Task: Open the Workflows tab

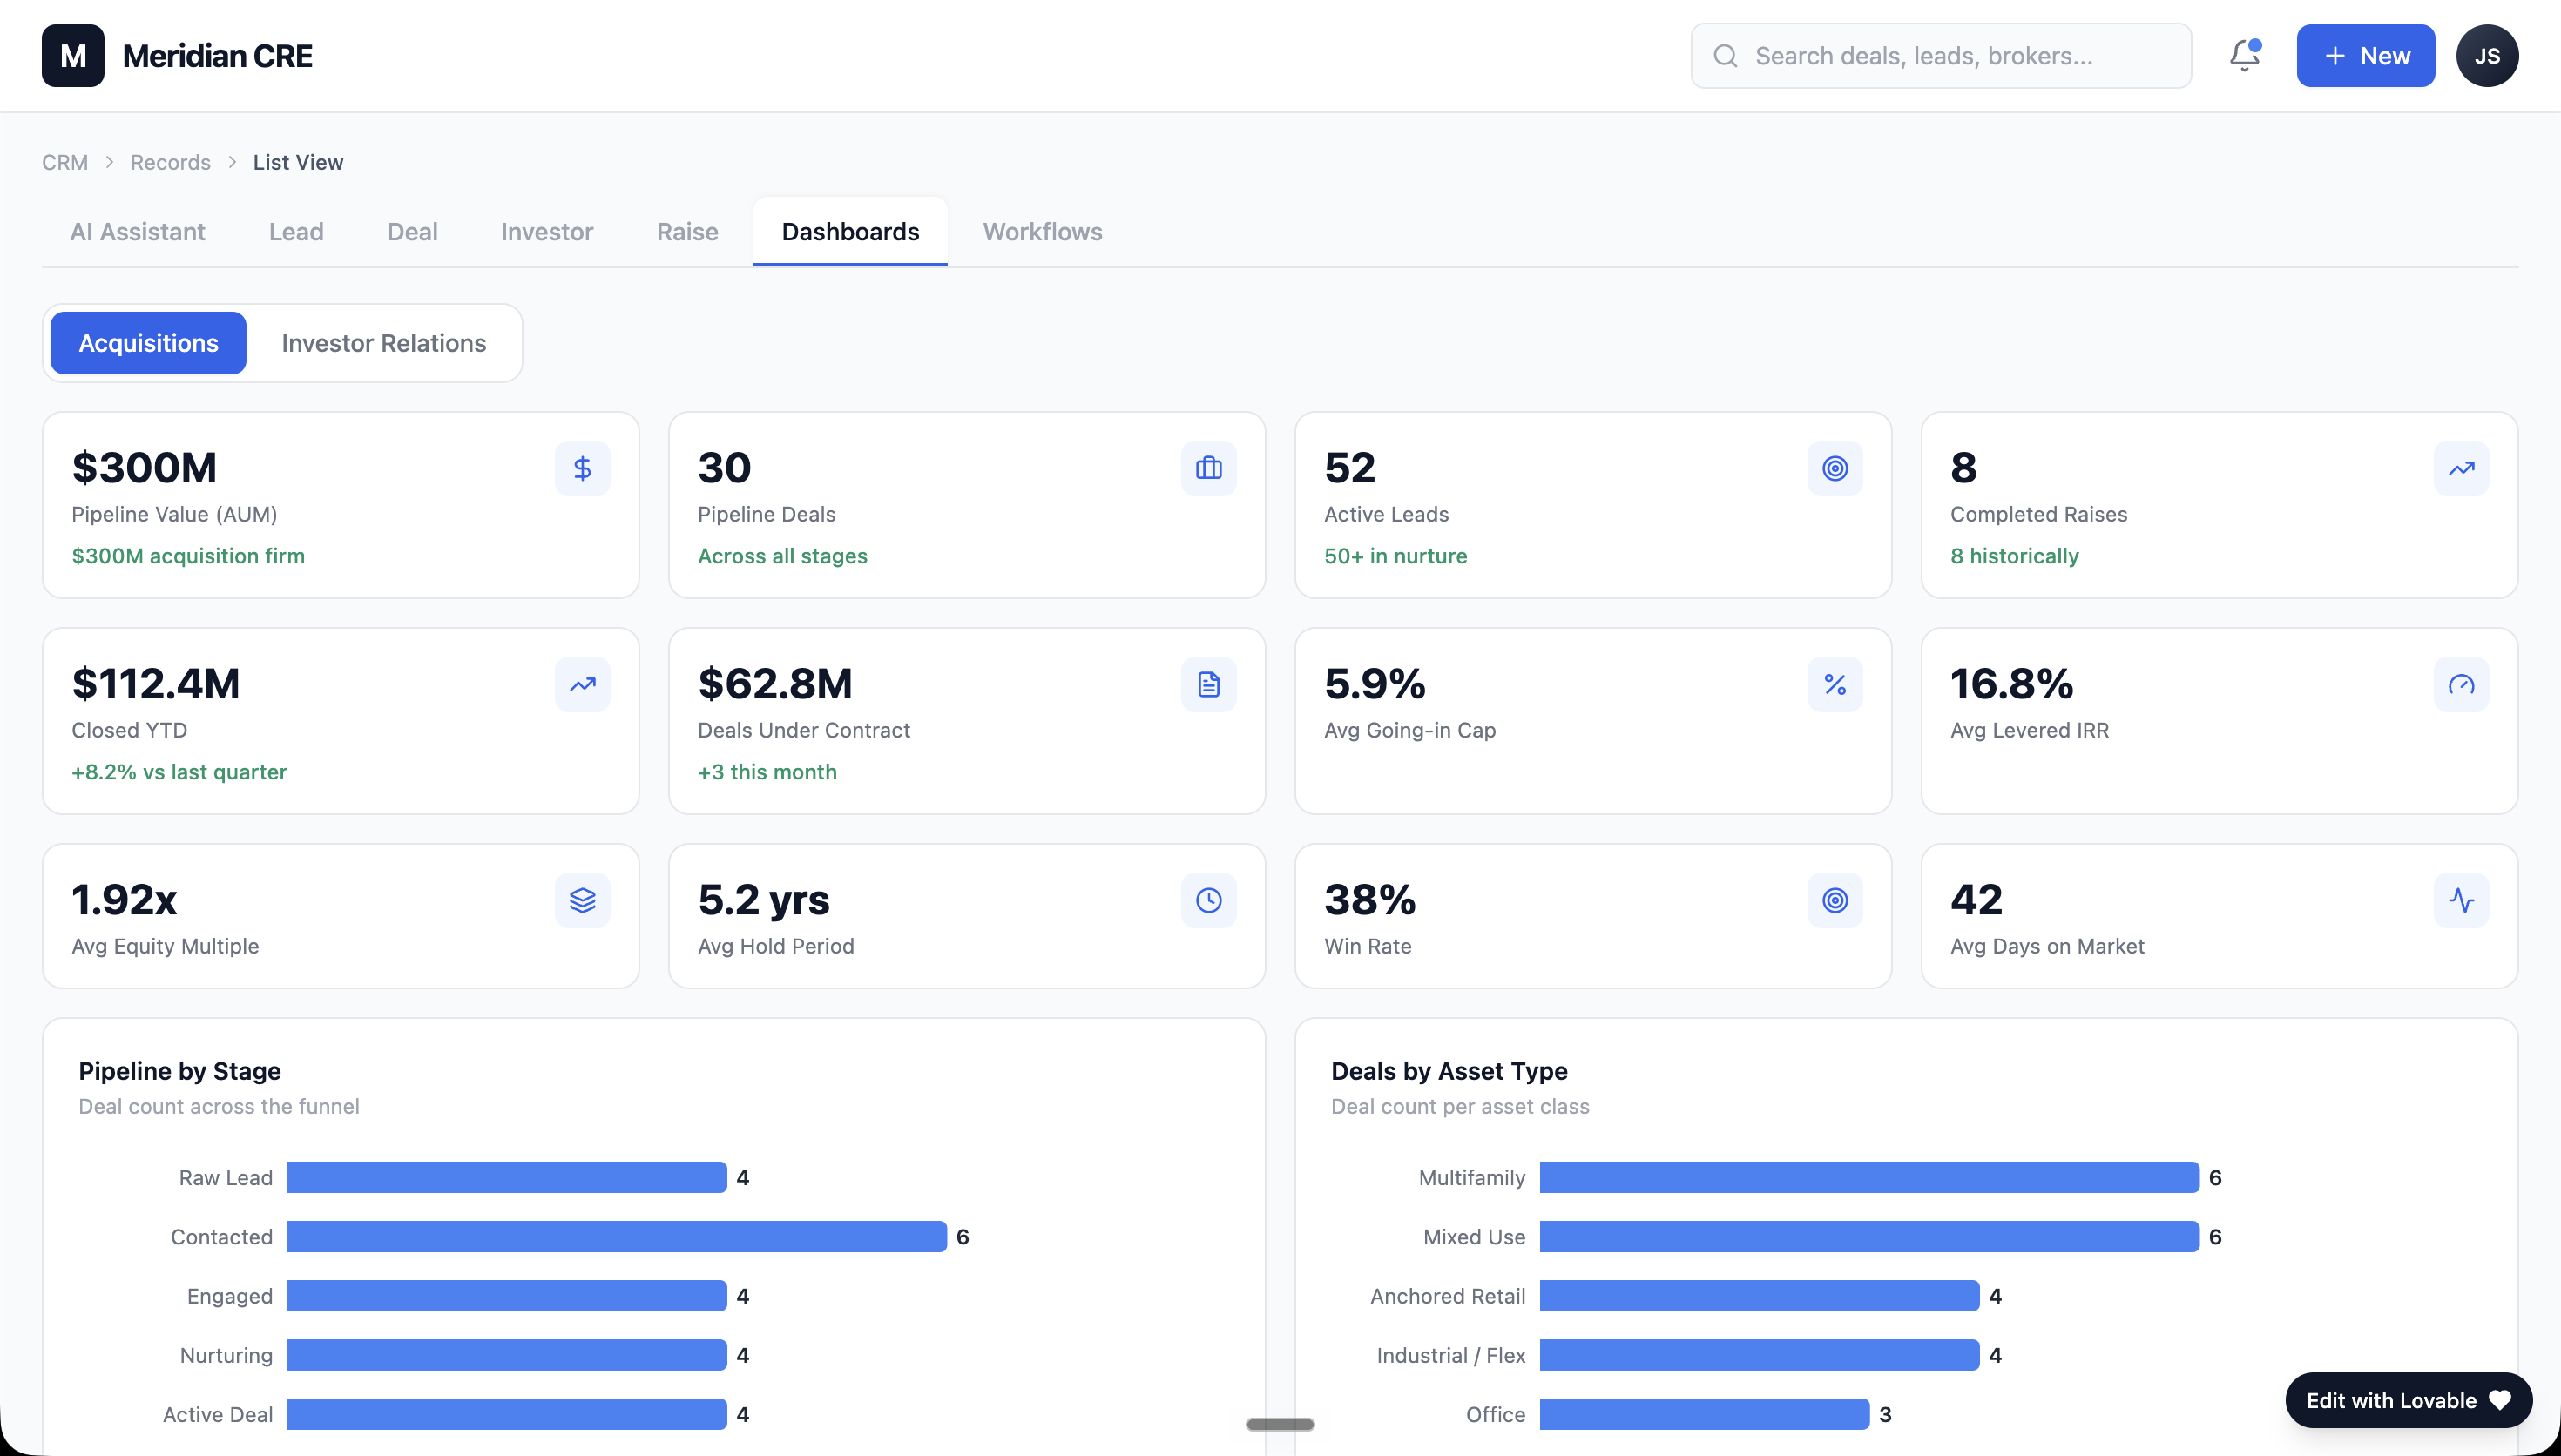Action: tap(1042, 232)
